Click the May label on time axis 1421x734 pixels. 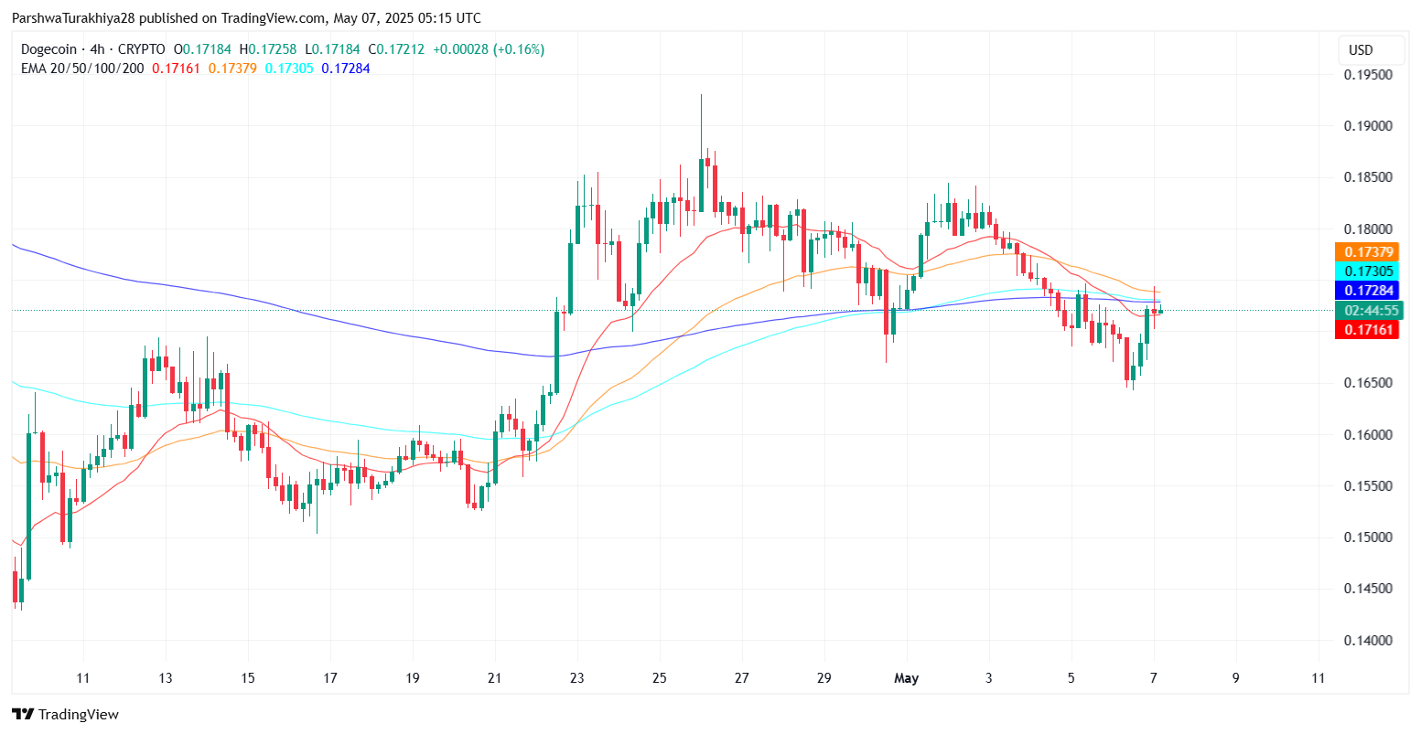click(906, 678)
